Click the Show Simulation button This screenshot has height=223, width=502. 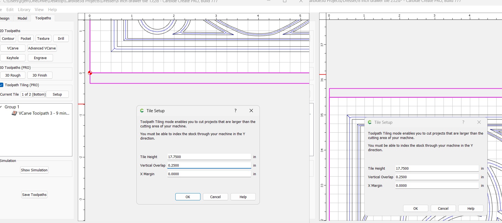click(x=34, y=170)
